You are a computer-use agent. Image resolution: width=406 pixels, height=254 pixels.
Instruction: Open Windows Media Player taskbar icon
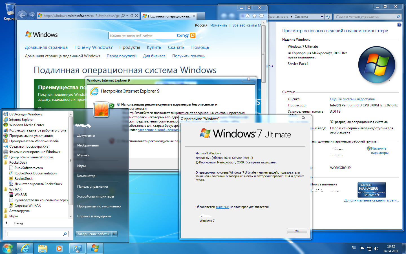click(59, 248)
